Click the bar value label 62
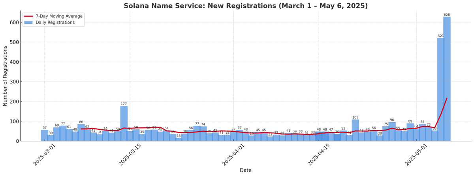Screen dimensions: 474x176 click(87, 127)
